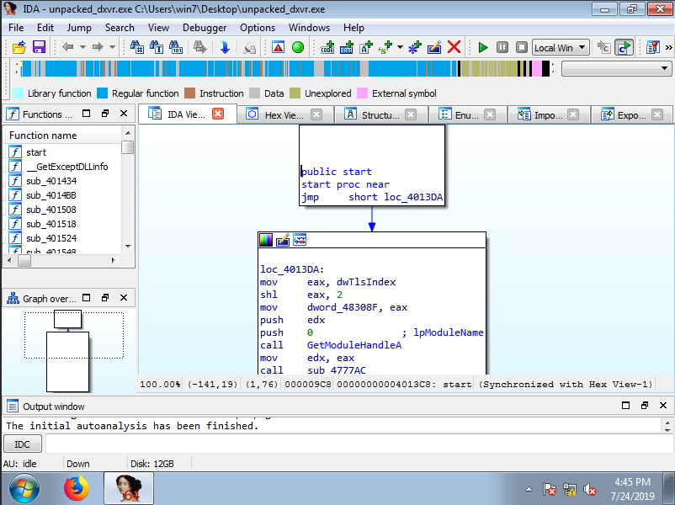Click the binary sequence search binoculars icon
Screen dimensions: 675x505
point(176,47)
